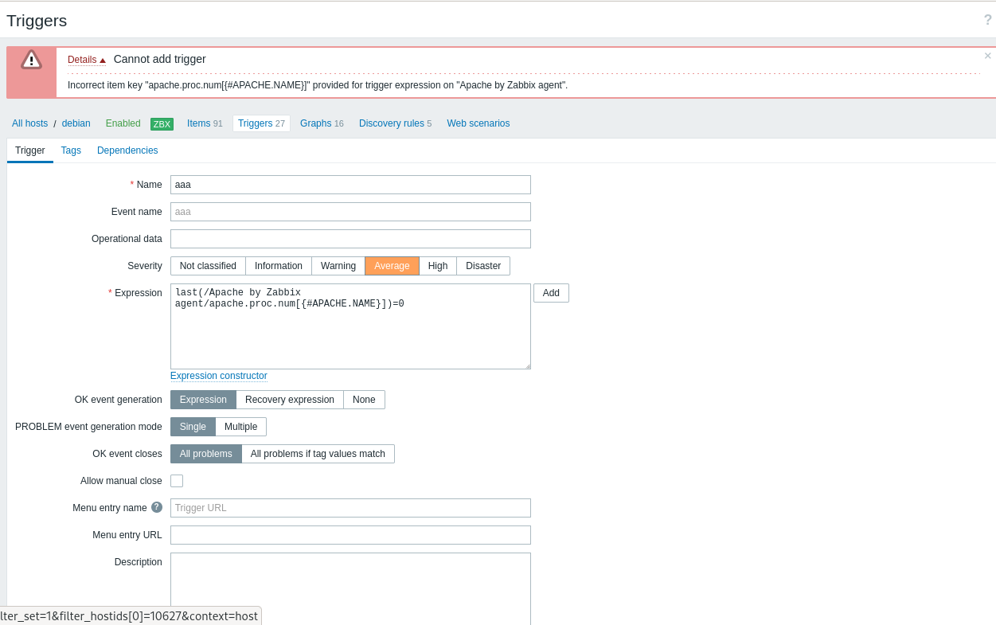Dismiss the error message with the X
996x625 pixels.
coord(988,56)
